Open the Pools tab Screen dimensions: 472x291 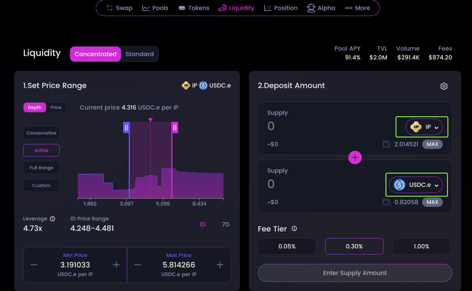click(x=155, y=8)
